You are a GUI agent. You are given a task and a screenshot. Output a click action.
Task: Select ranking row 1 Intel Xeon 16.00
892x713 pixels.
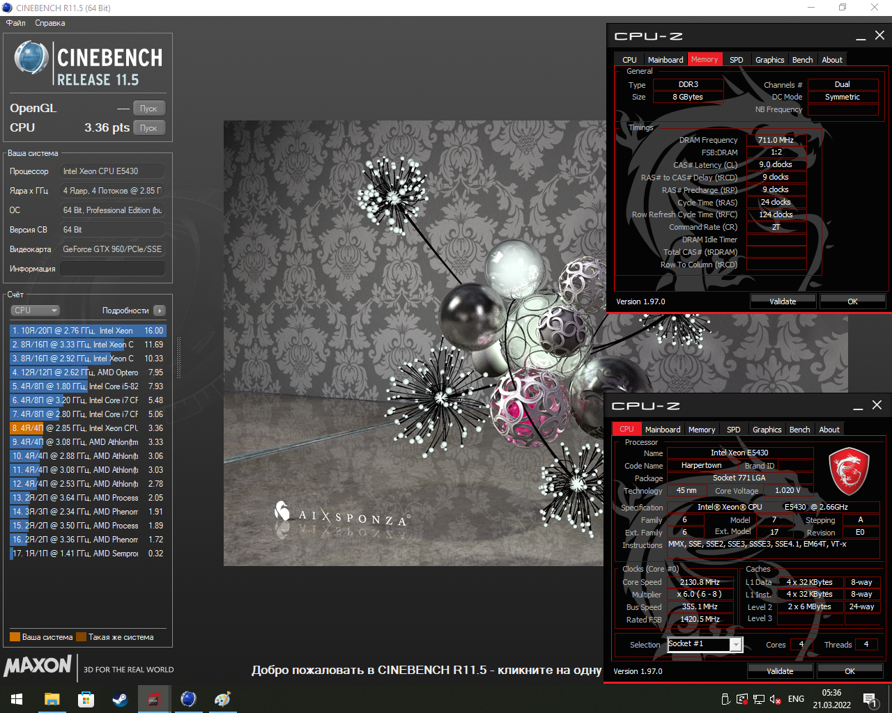(x=88, y=331)
